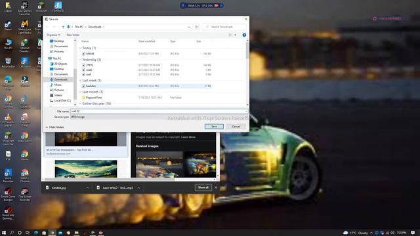Open Task View on the taskbar
Viewport: 420px width, 236px height.
[28, 233]
